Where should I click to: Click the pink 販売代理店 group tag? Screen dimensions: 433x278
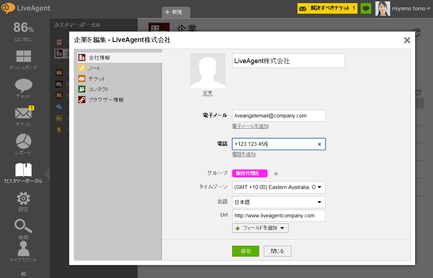coord(250,174)
